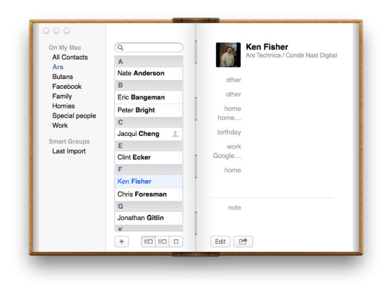392x297 pixels.
Task: Focus the contact search field
Action: pyautogui.click(x=149, y=48)
